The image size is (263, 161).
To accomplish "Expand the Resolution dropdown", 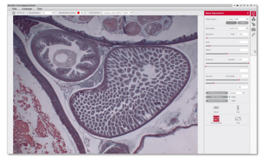I will 238,29.
